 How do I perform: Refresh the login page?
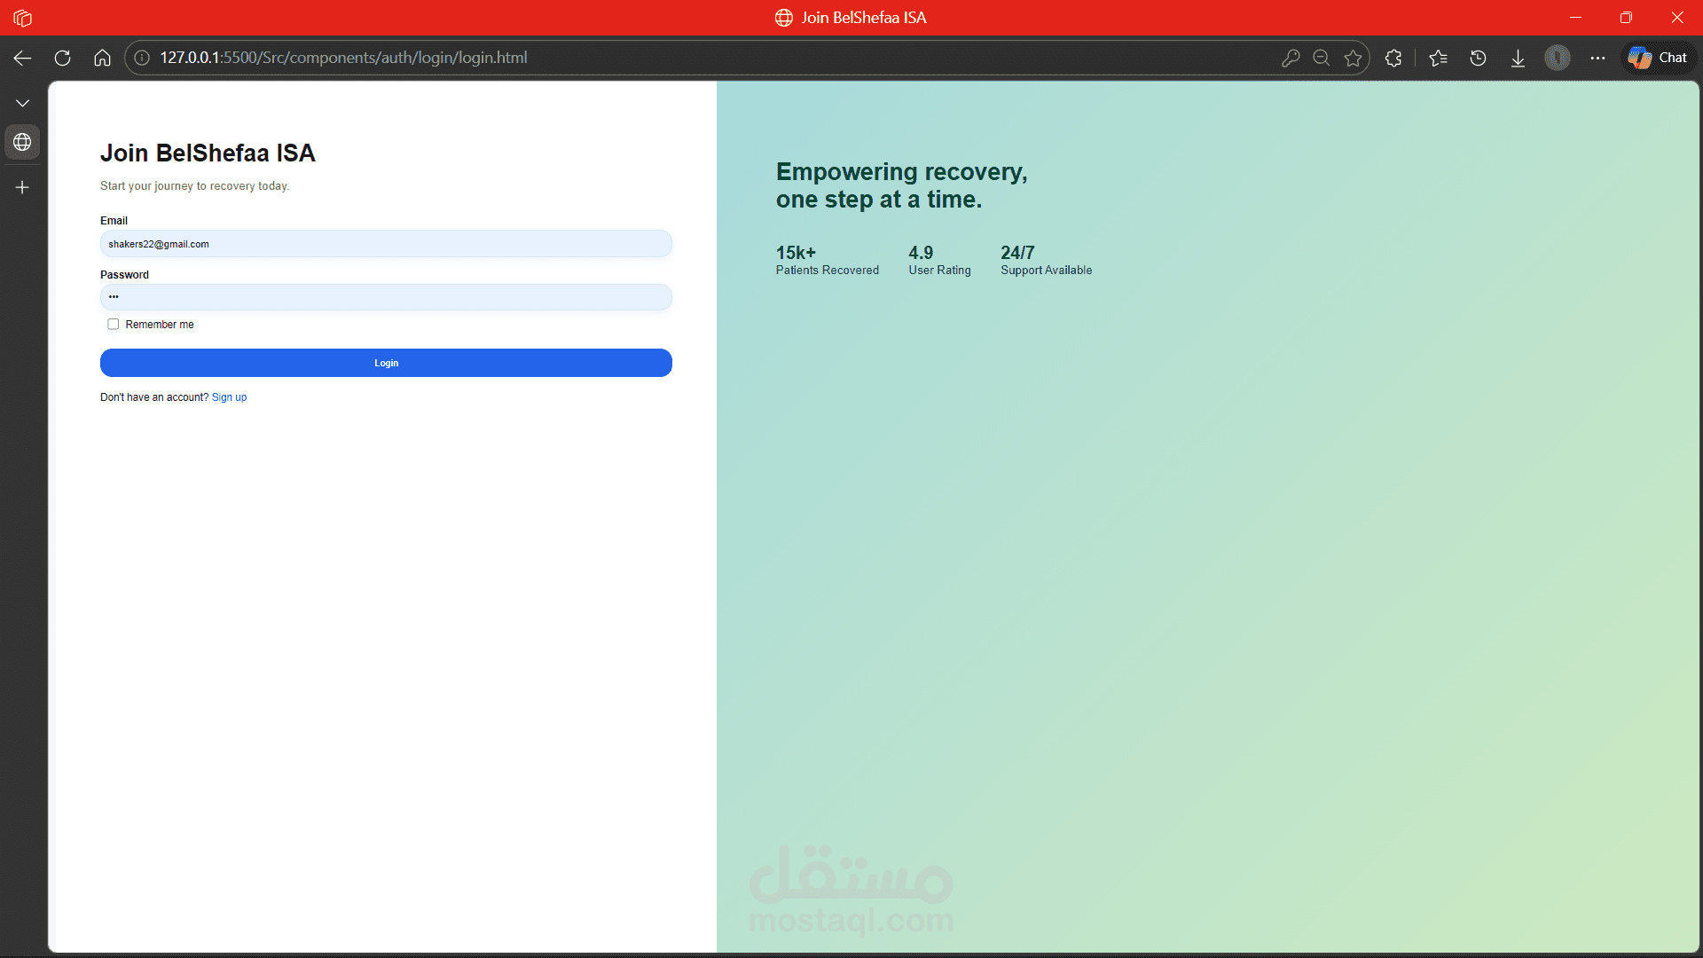62,58
